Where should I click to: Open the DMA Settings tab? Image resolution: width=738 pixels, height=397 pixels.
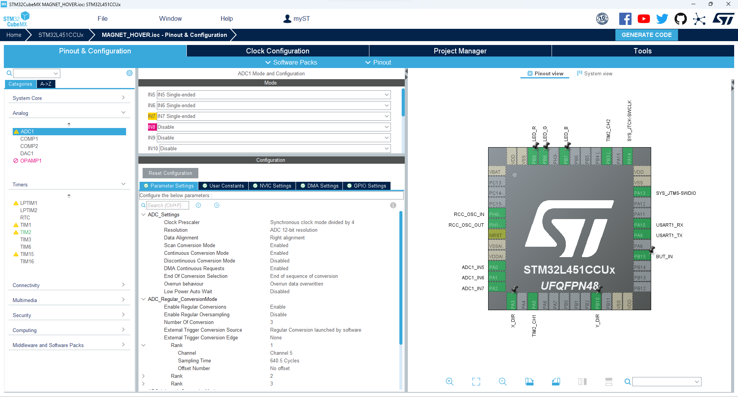[x=319, y=186]
